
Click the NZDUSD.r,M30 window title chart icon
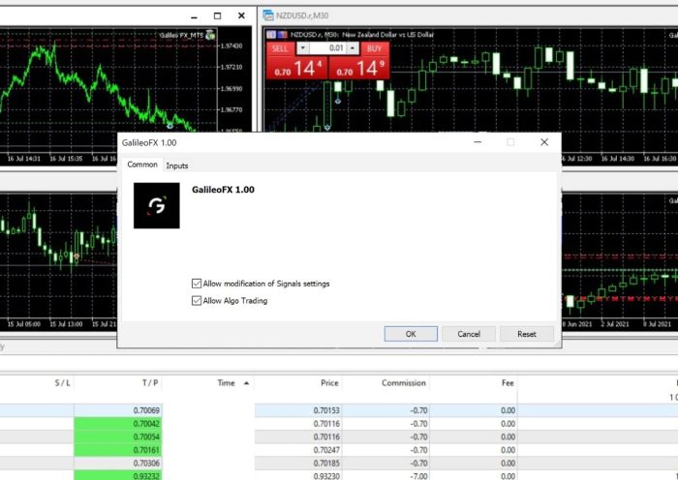tap(268, 15)
